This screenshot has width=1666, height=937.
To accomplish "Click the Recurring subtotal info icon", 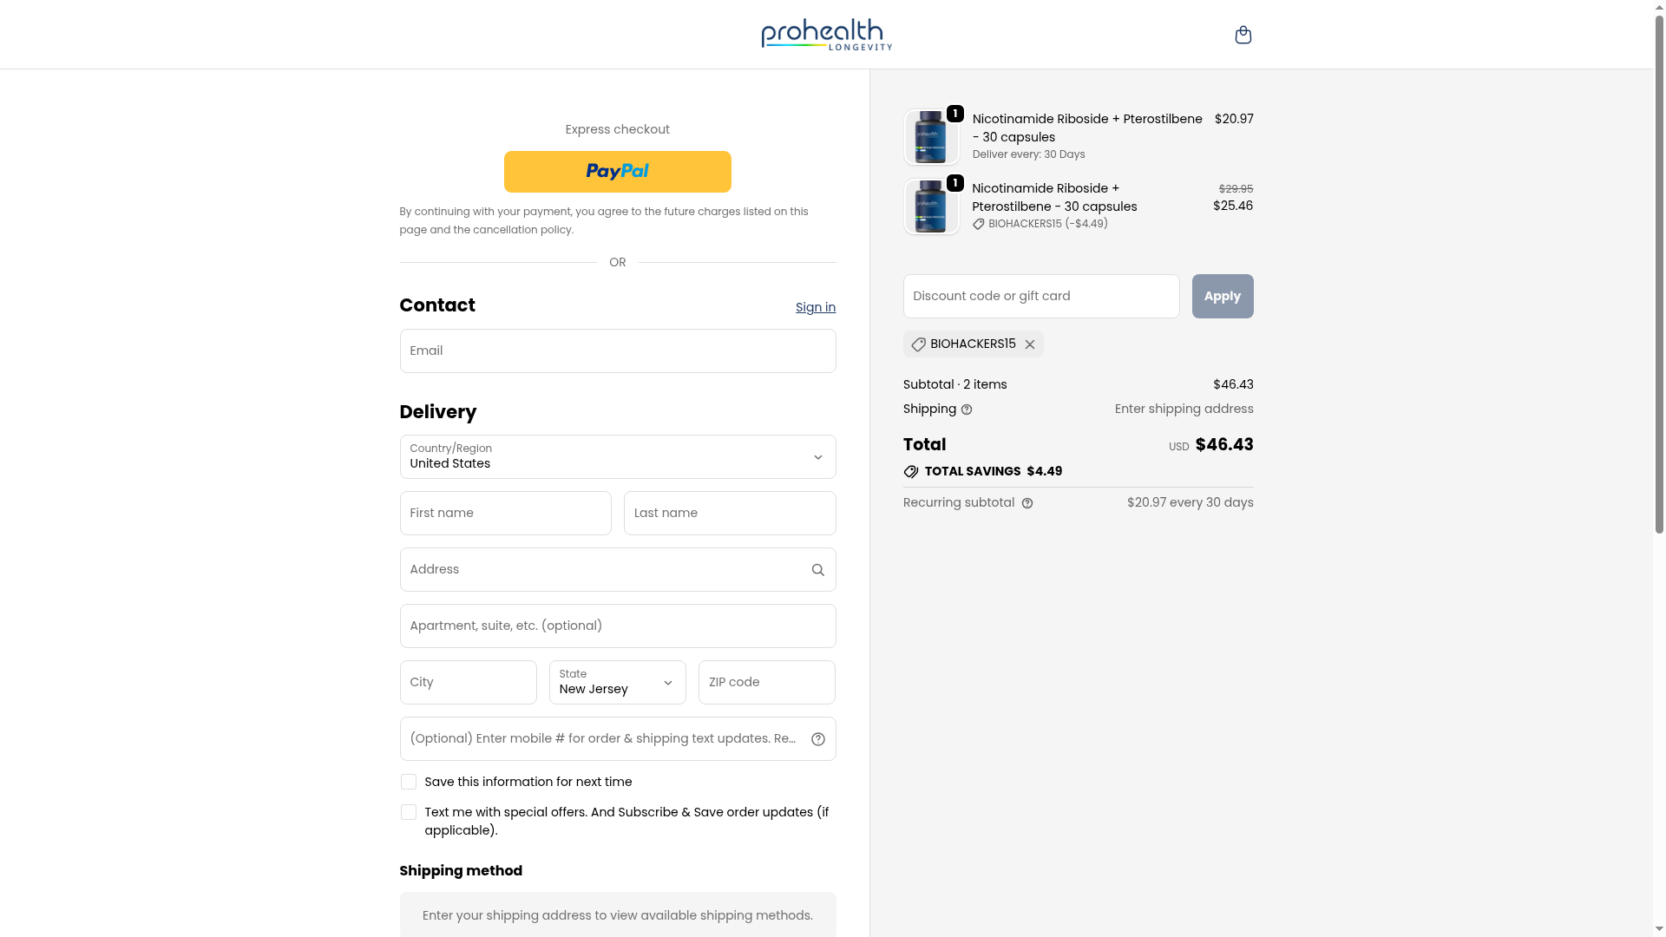I will (x=1027, y=503).
